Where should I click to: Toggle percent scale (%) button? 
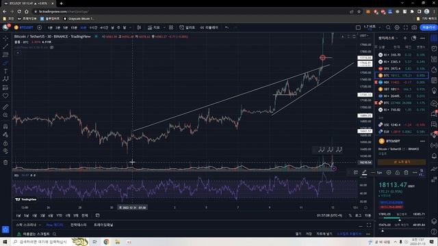[x=350, y=215]
